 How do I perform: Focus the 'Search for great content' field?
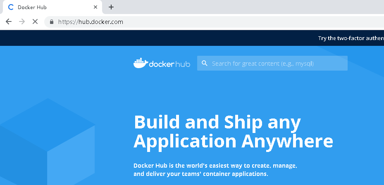(x=272, y=63)
